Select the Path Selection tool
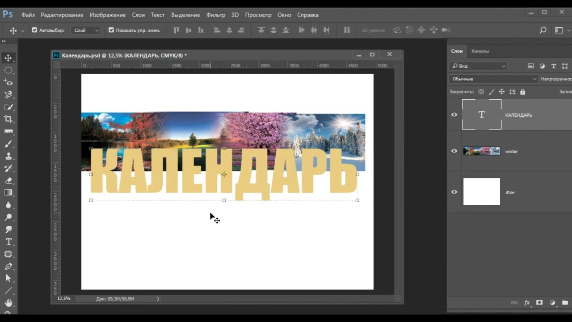This screenshot has width=572, height=322. point(8,278)
